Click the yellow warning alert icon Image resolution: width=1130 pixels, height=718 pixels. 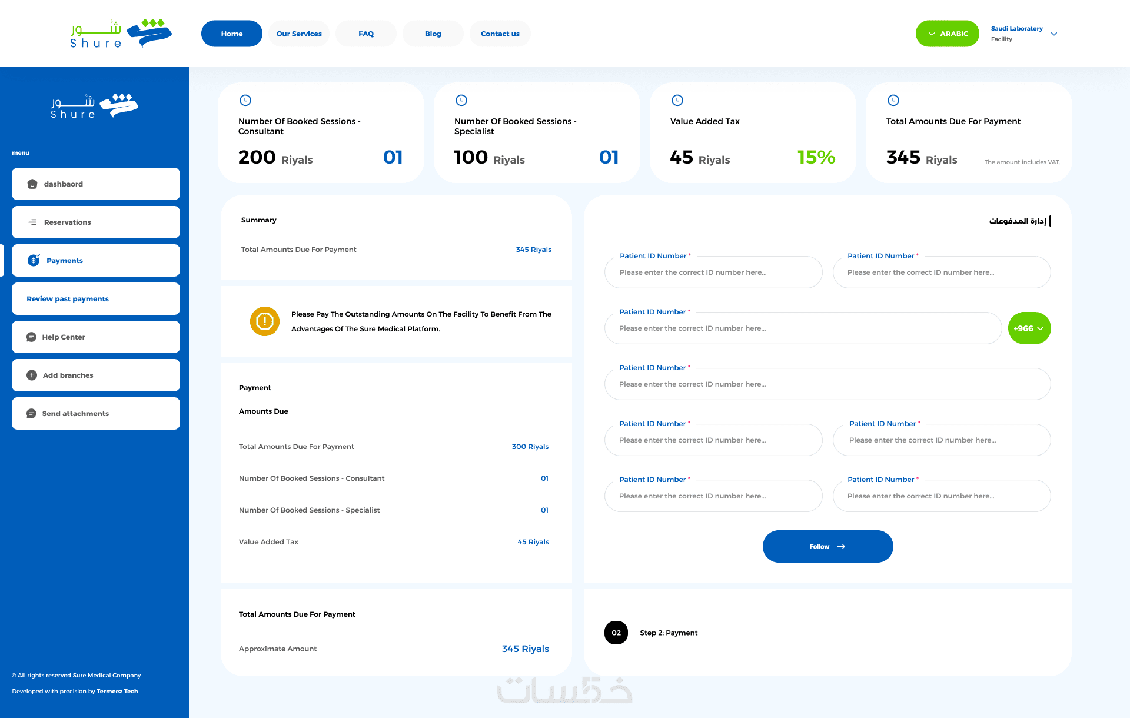pyautogui.click(x=265, y=321)
